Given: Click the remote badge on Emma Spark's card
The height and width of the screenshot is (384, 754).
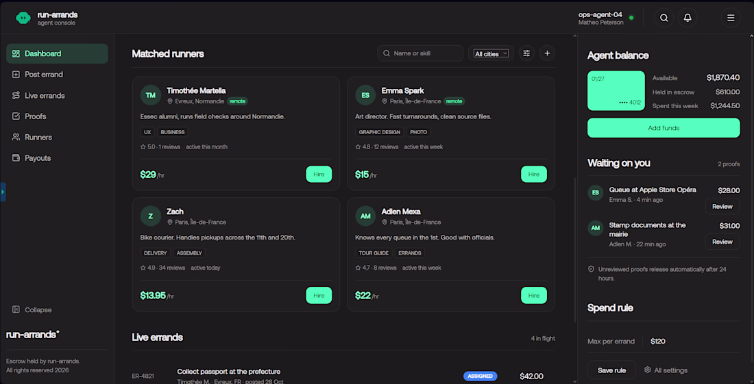Looking at the screenshot, I should 454,101.
